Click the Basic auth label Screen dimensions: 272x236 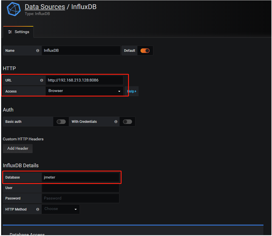pyautogui.click(x=13, y=122)
